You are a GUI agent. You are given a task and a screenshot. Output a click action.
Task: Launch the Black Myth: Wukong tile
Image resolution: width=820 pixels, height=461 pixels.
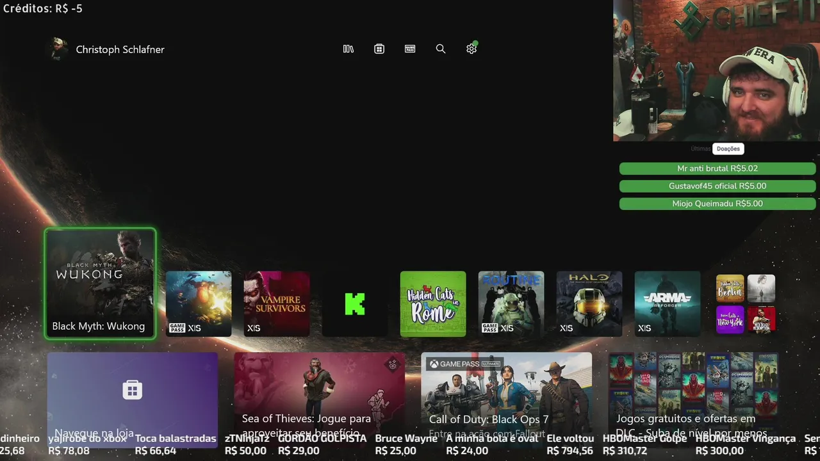100,283
